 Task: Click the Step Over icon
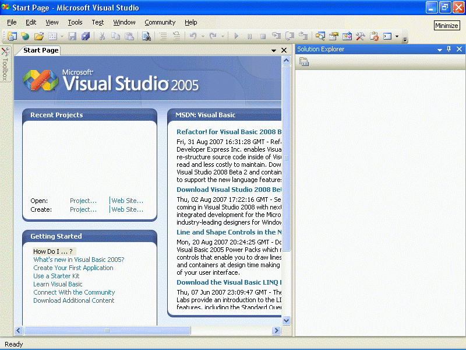point(290,36)
